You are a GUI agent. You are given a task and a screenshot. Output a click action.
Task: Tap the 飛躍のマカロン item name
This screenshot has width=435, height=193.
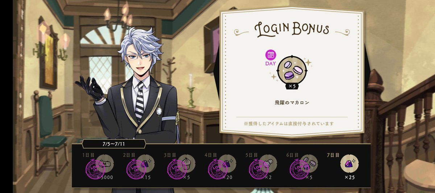coord(292,102)
